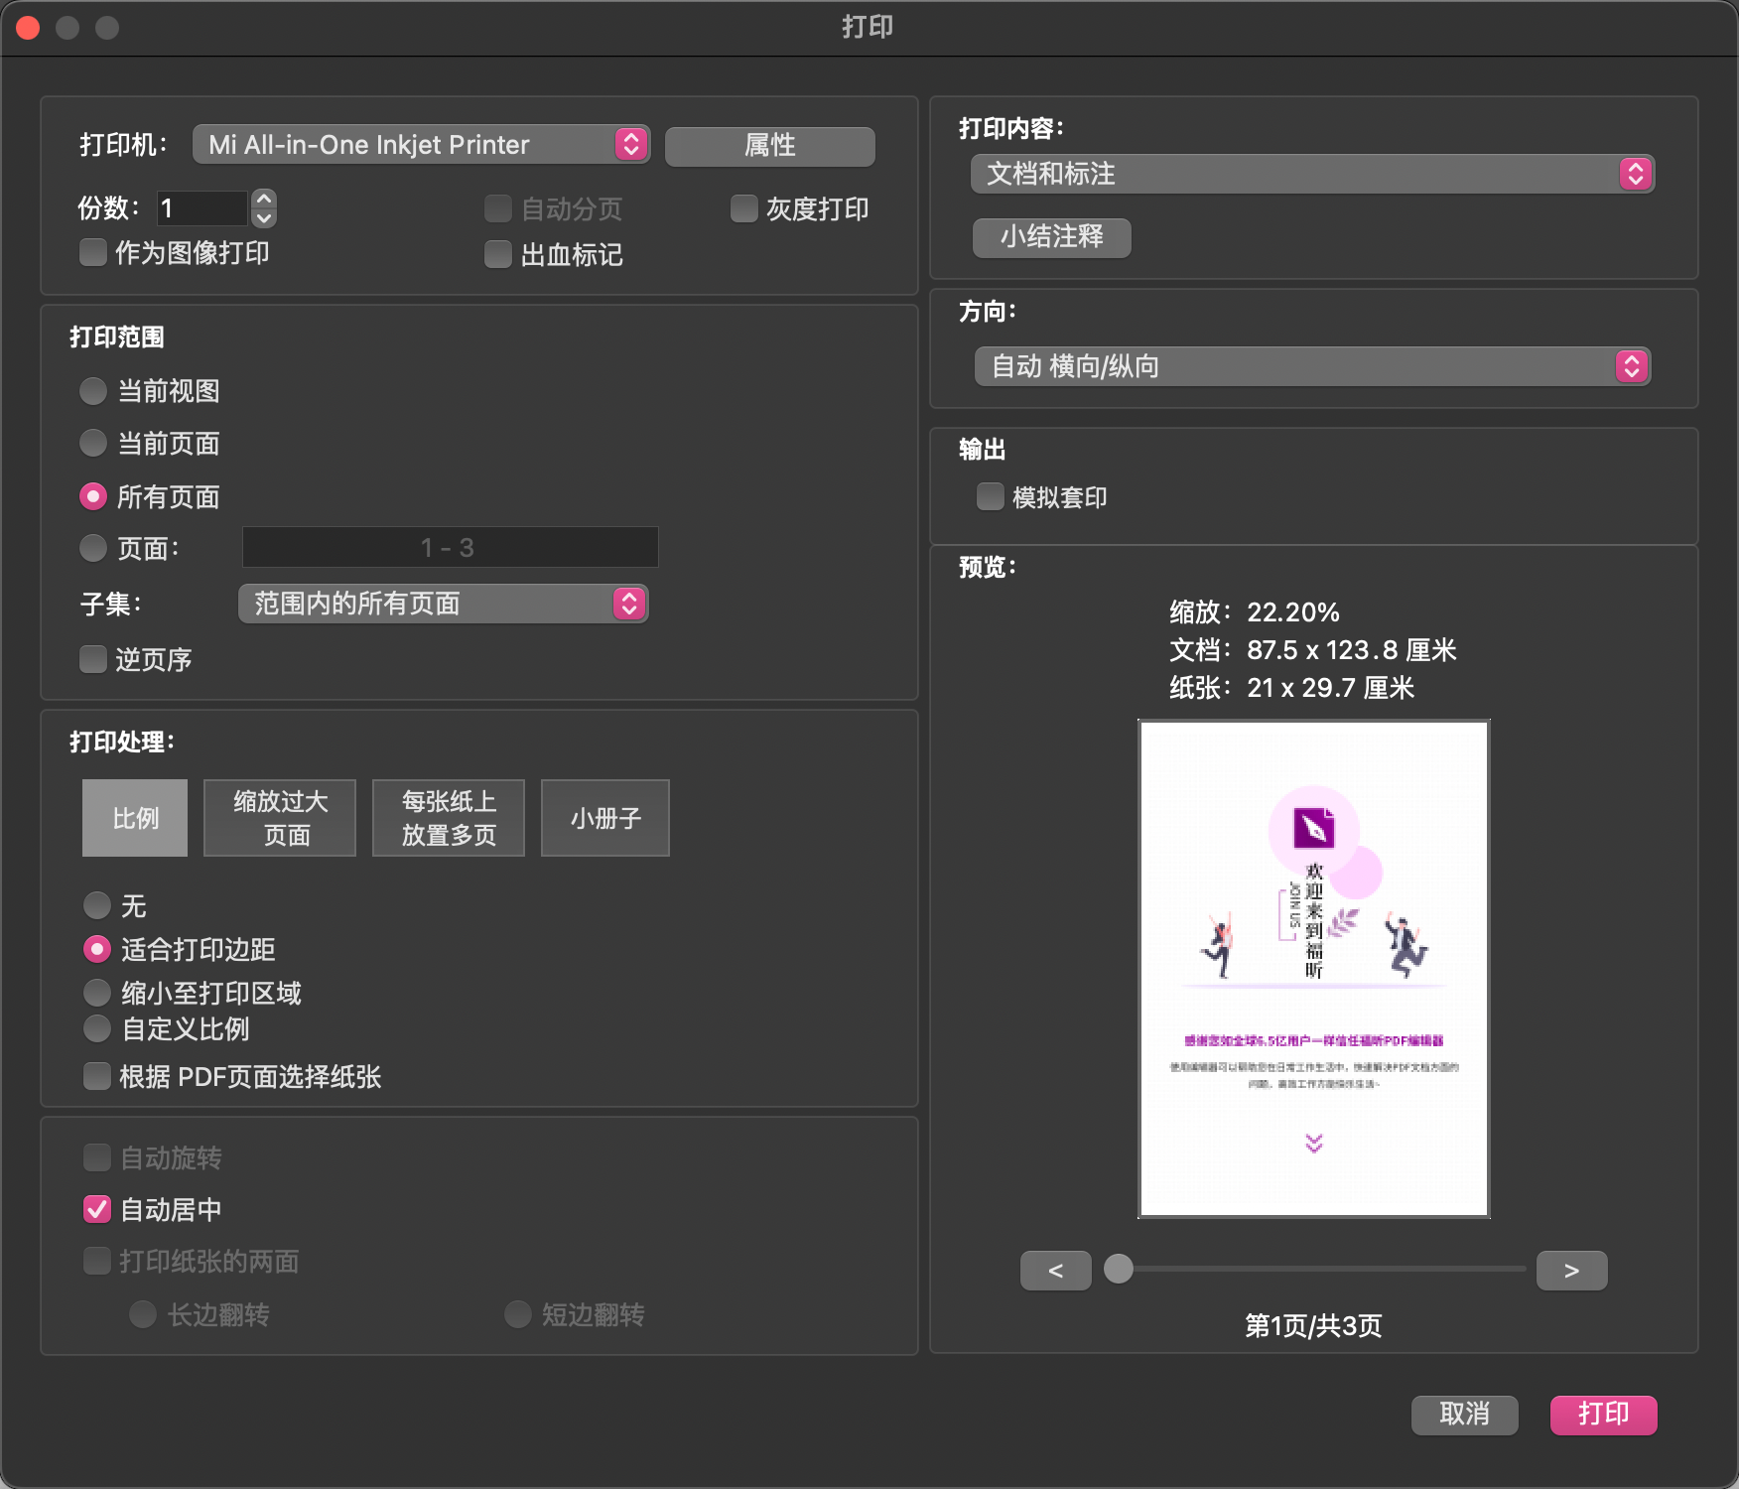
Task: Enable 模拟套印 simulate overprinting
Action: [x=990, y=496]
